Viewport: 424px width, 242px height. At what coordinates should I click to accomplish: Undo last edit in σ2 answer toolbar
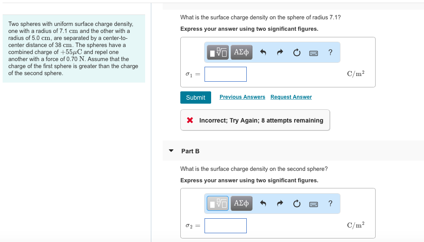click(263, 203)
